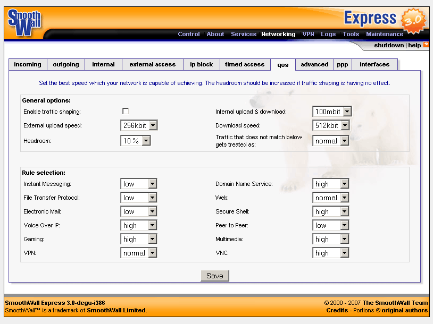Switch to the timed access tab
The width and height of the screenshot is (433, 324).
pos(245,64)
